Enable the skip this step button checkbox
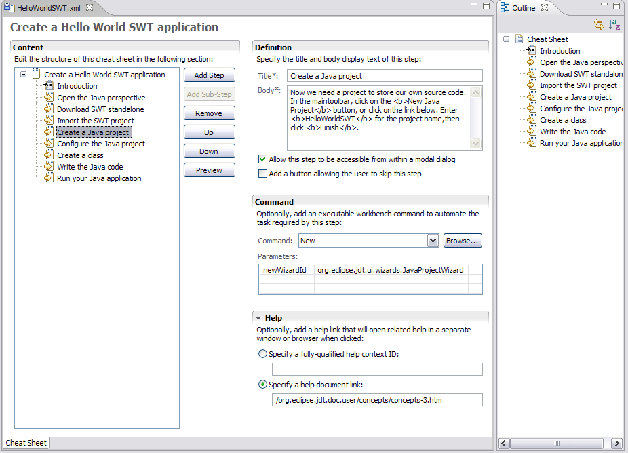This screenshot has width=628, height=453. (262, 174)
